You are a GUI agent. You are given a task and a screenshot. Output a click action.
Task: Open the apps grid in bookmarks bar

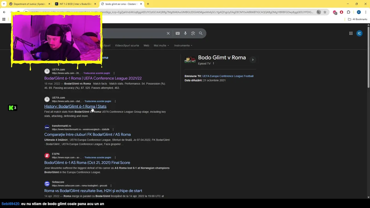click(4, 19)
